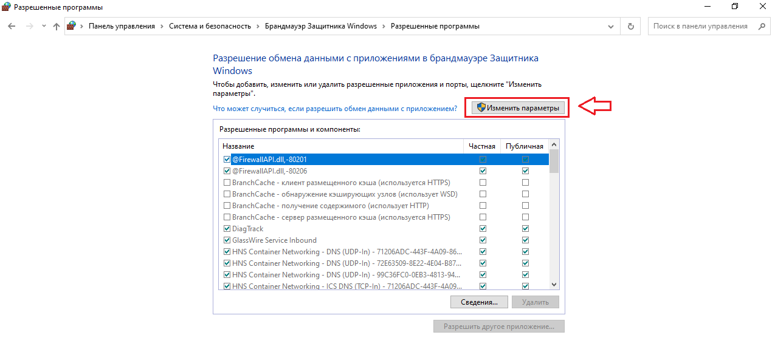The height and width of the screenshot is (352, 775).
Task: Click the window title bar firewall icon
Action: pyautogui.click(x=6, y=7)
